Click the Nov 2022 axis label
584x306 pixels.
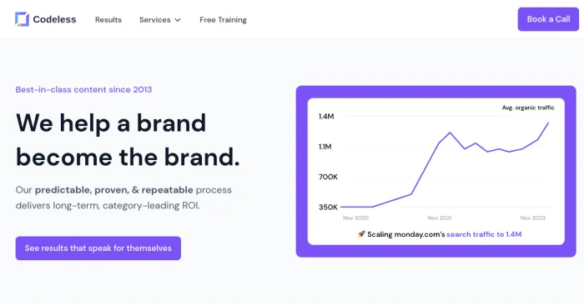pos(532,218)
